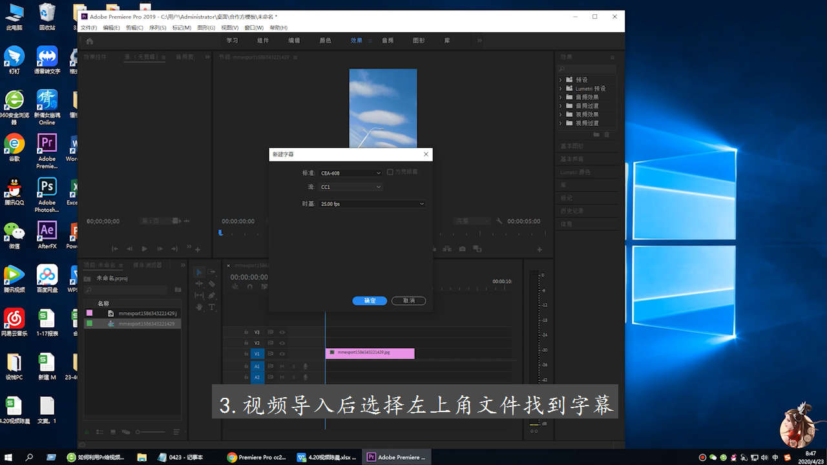
Task: Open taskbar search magnifier
Action: [29, 457]
